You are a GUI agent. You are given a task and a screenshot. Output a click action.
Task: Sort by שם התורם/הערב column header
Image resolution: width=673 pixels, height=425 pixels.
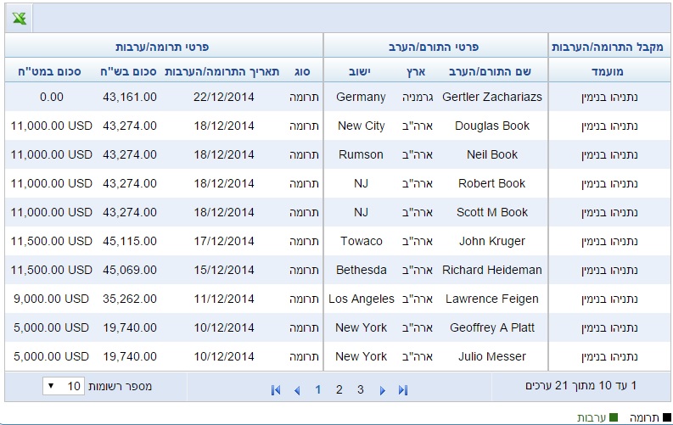click(x=491, y=71)
